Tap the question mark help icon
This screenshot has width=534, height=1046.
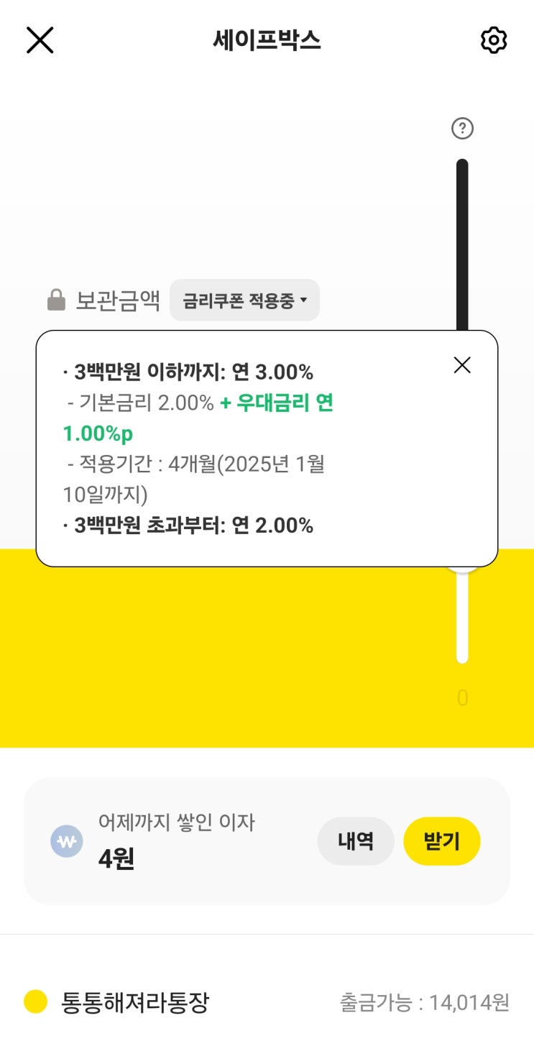pos(462,129)
